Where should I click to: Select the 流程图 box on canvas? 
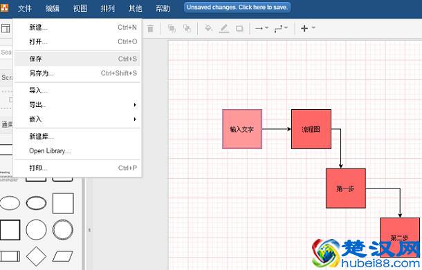(x=311, y=129)
